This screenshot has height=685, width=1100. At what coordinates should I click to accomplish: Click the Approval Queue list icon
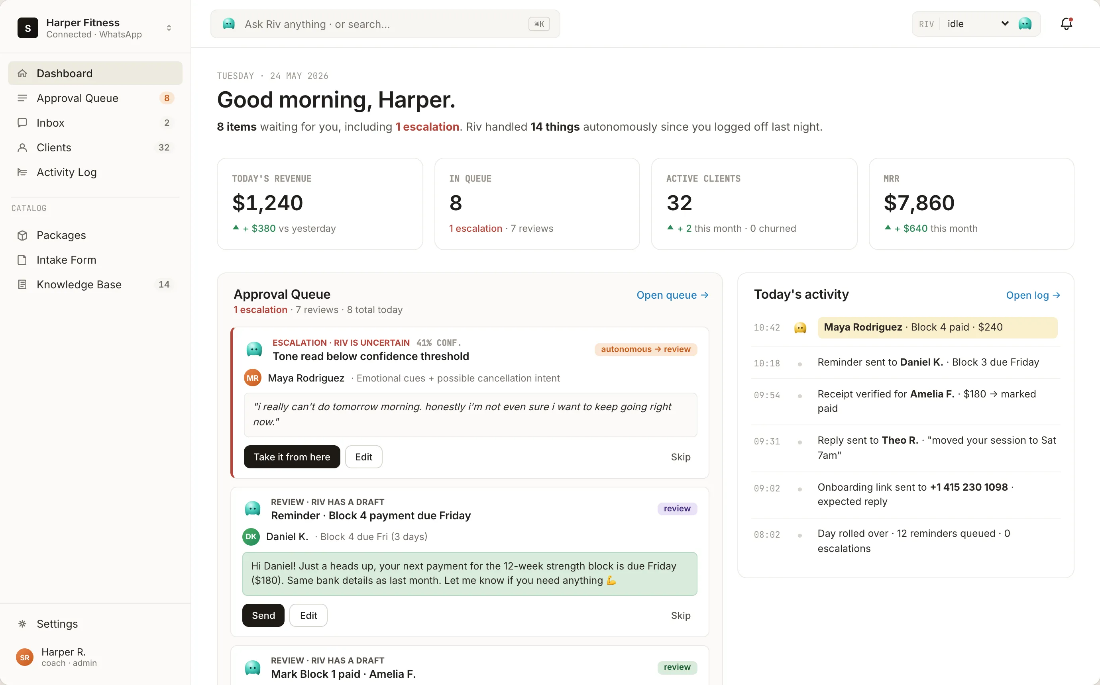coord(22,98)
